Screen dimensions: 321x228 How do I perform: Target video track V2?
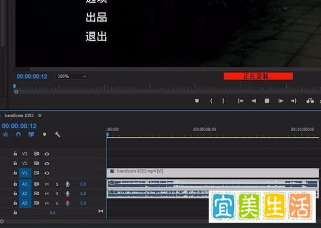coord(25,163)
